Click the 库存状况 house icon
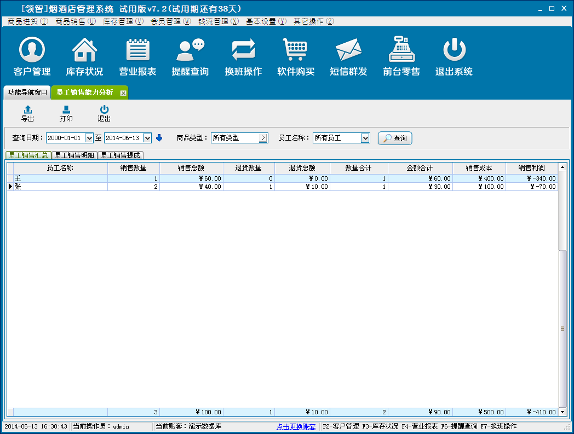Image resolution: width=574 pixels, height=434 pixels. pyautogui.click(x=84, y=50)
